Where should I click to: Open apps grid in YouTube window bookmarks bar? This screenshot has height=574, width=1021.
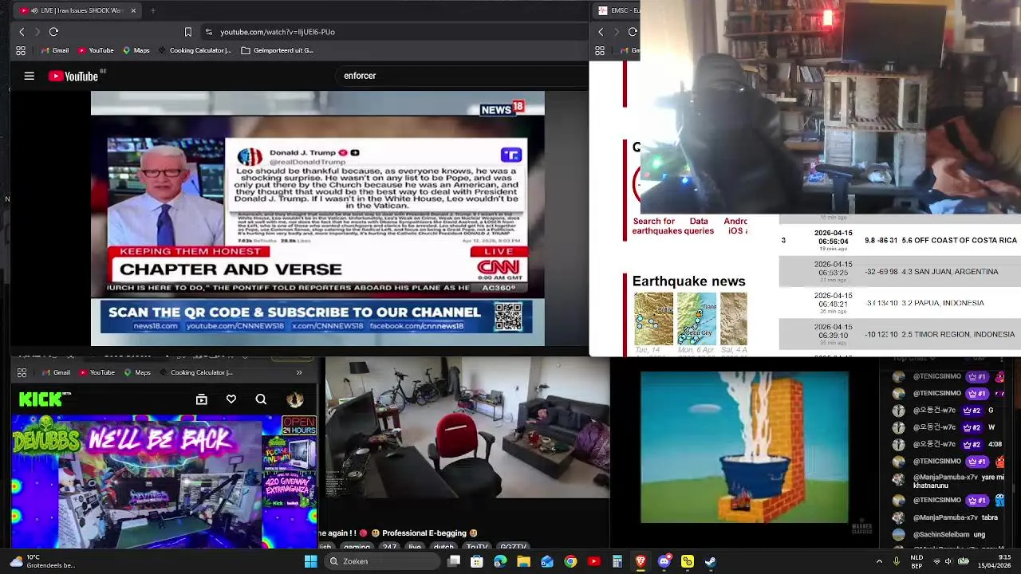(x=21, y=50)
